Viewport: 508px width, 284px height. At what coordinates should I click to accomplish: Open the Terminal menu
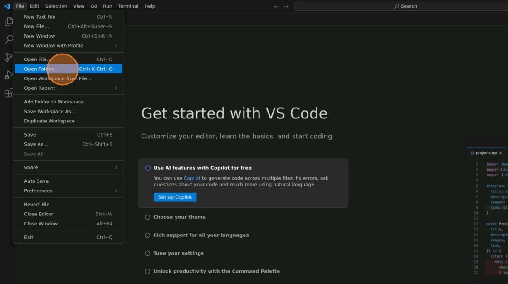click(x=128, y=6)
